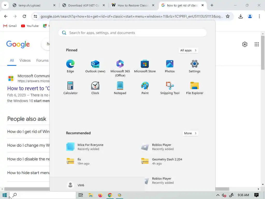
Task: Open Microsoft Store pinned app
Action: (x=145, y=66)
